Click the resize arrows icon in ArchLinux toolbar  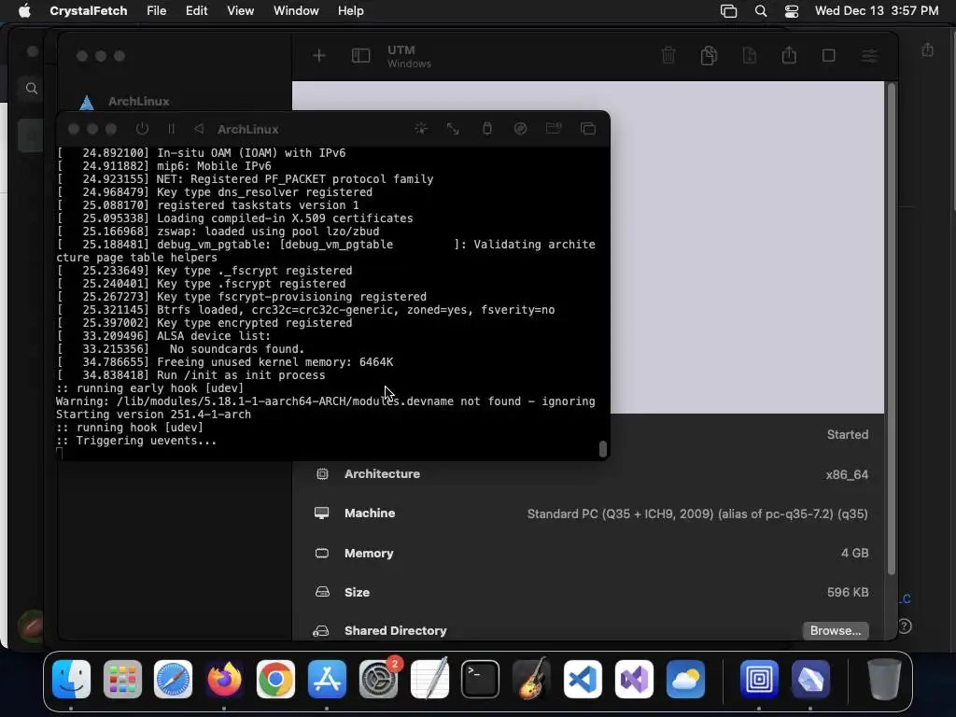pyautogui.click(x=453, y=129)
